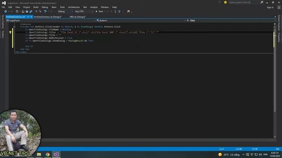Click the lightbulb quick actions icon
This screenshot has height=158, width=282.
(x=10, y=32)
